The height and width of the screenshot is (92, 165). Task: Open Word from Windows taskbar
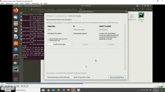click(x=63, y=90)
